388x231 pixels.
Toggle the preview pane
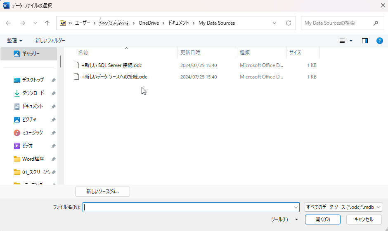(365, 41)
